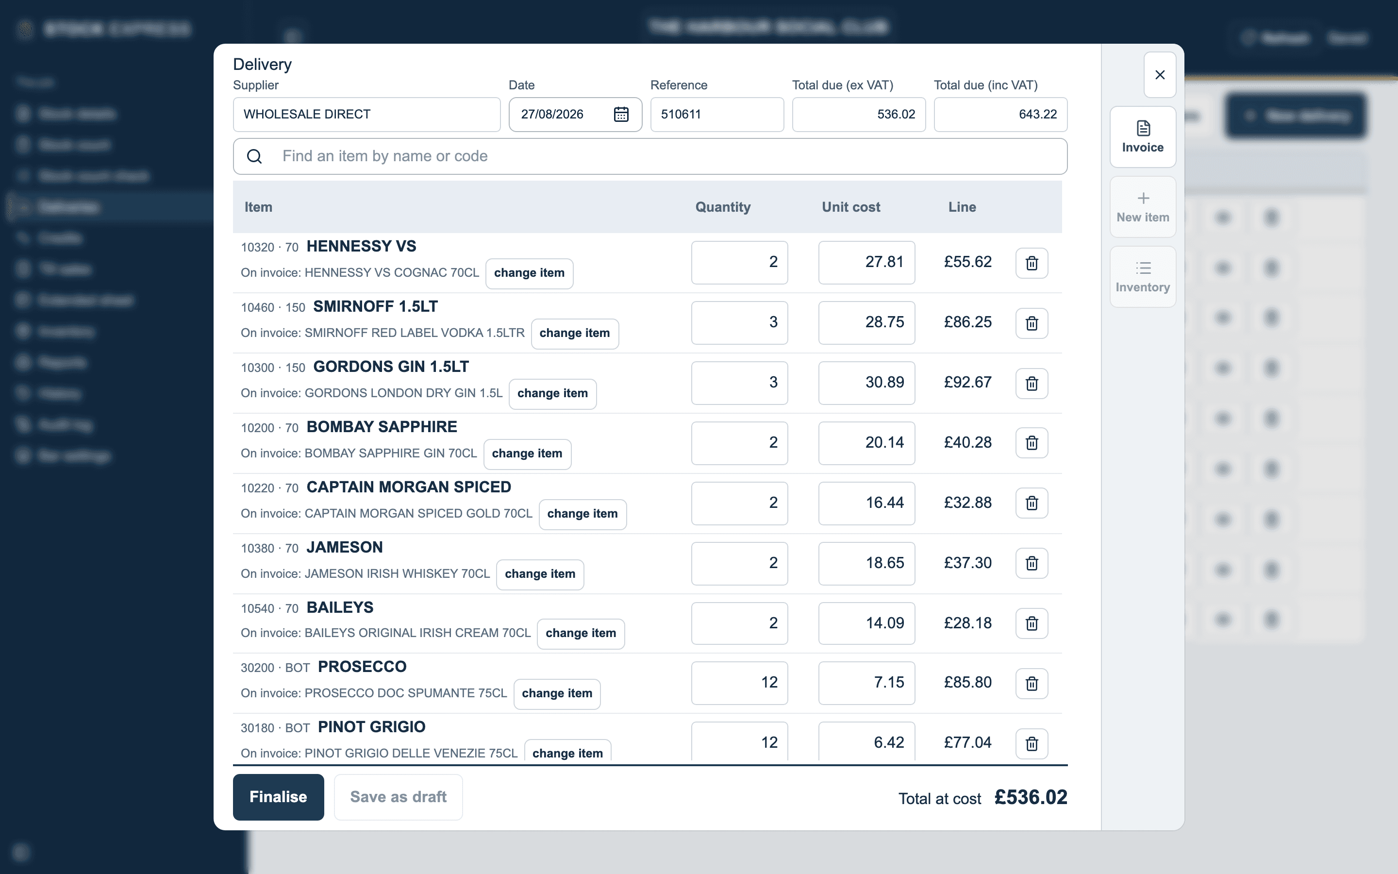Focus the find item search box
Viewport: 1398px width, 874px height.
[x=650, y=156]
